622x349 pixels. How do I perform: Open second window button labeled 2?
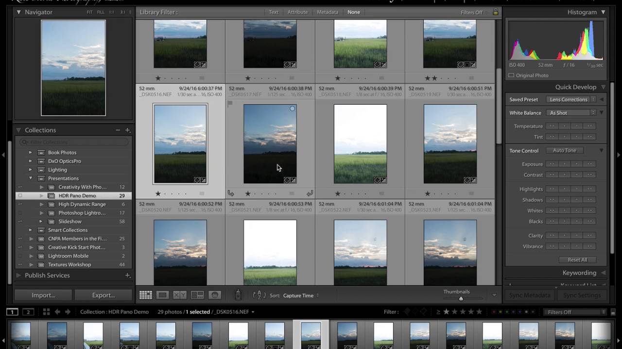click(x=28, y=312)
